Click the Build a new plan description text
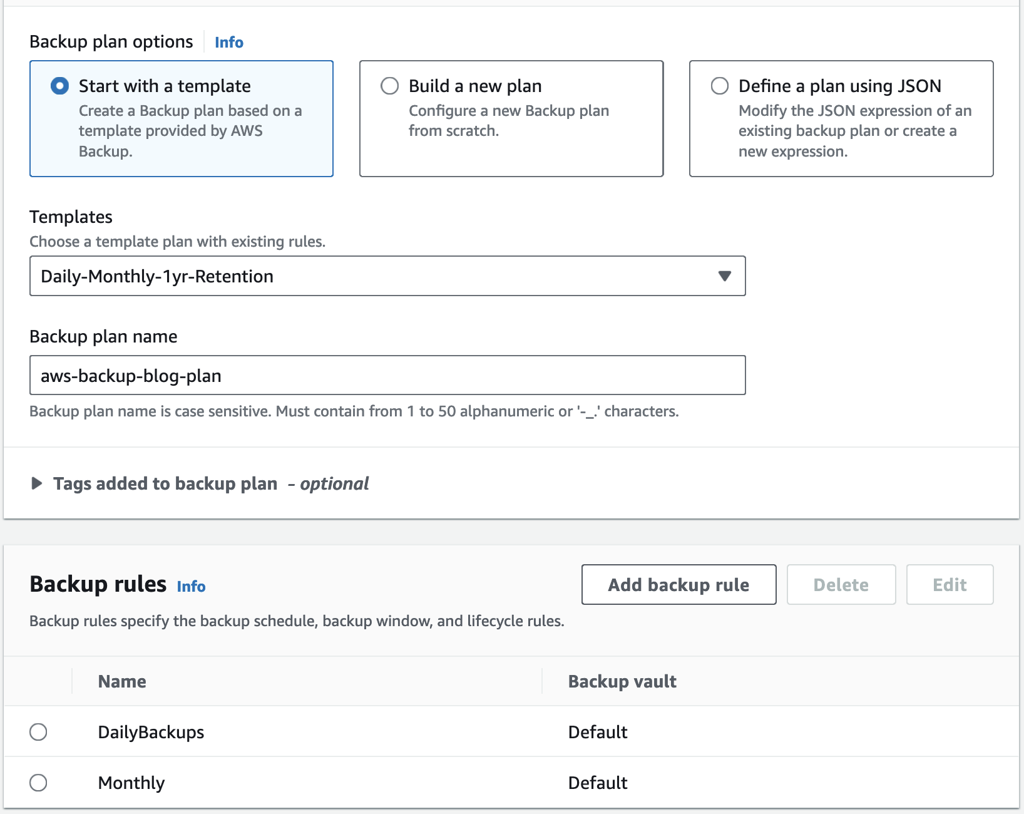1024x814 pixels. [508, 121]
